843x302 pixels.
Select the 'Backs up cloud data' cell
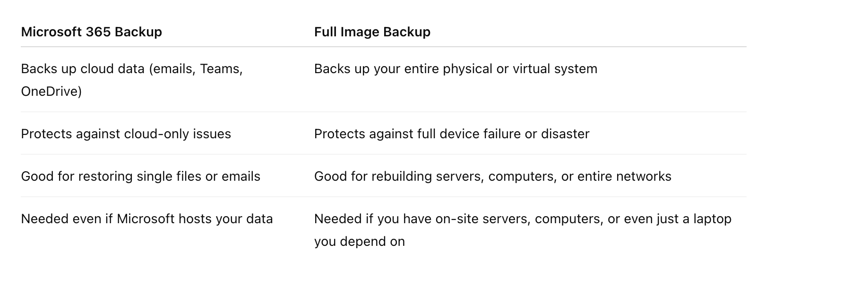(x=132, y=80)
